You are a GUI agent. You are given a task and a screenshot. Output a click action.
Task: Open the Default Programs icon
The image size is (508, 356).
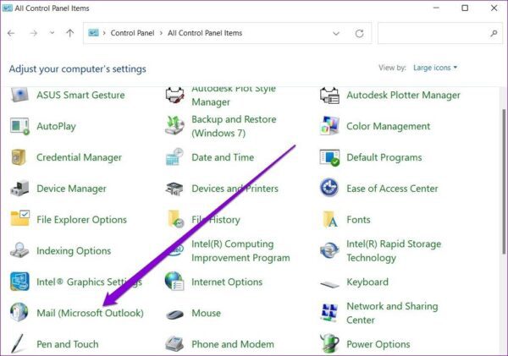(x=329, y=157)
